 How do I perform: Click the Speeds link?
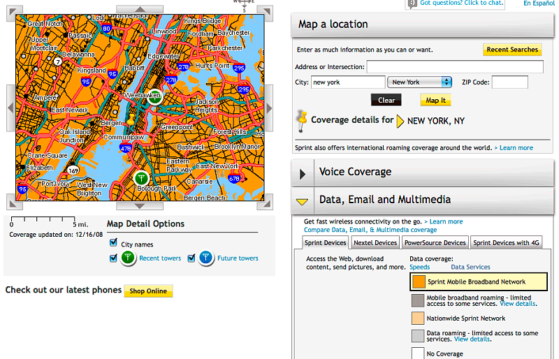[420, 267]
